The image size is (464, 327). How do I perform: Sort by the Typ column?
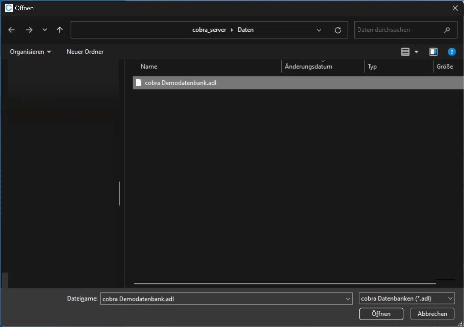coord(372,67)
